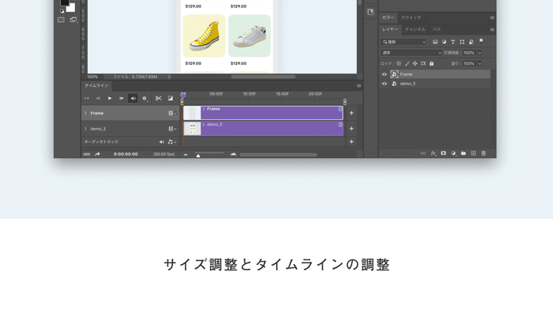This screenshot has height=311, width=553.
Task: Choose a transition for the timeline
Action: click(170, 98)
